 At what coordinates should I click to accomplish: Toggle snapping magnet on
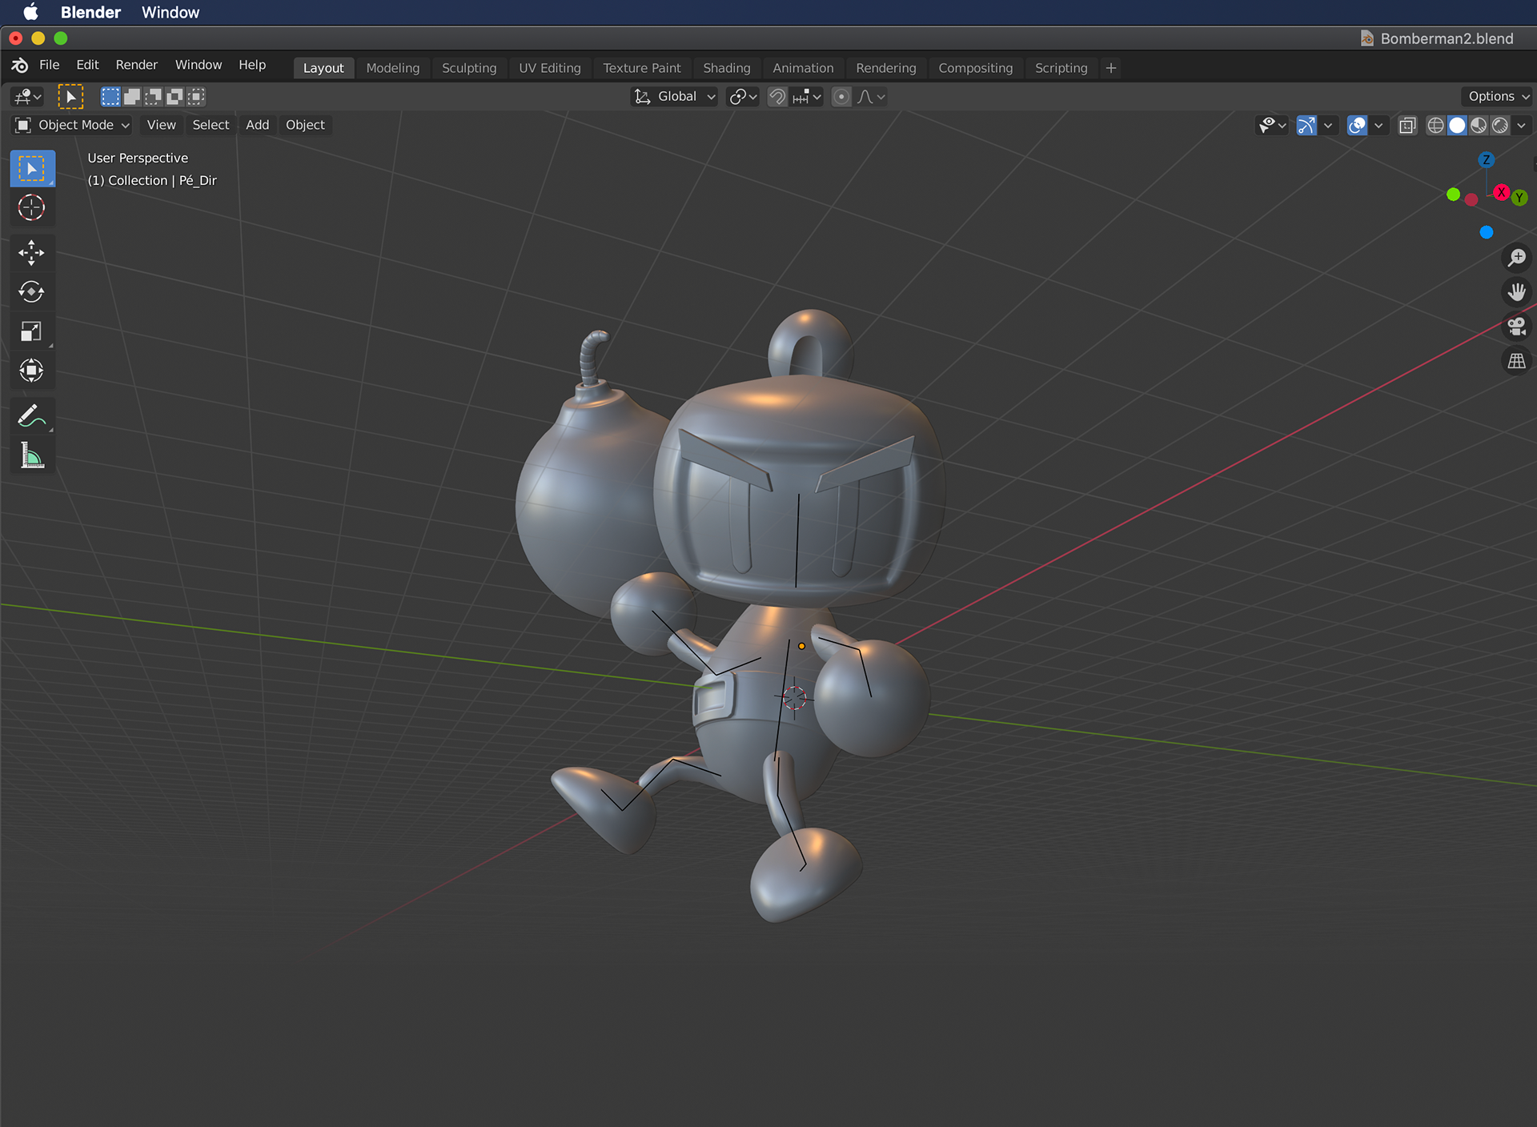777,97
